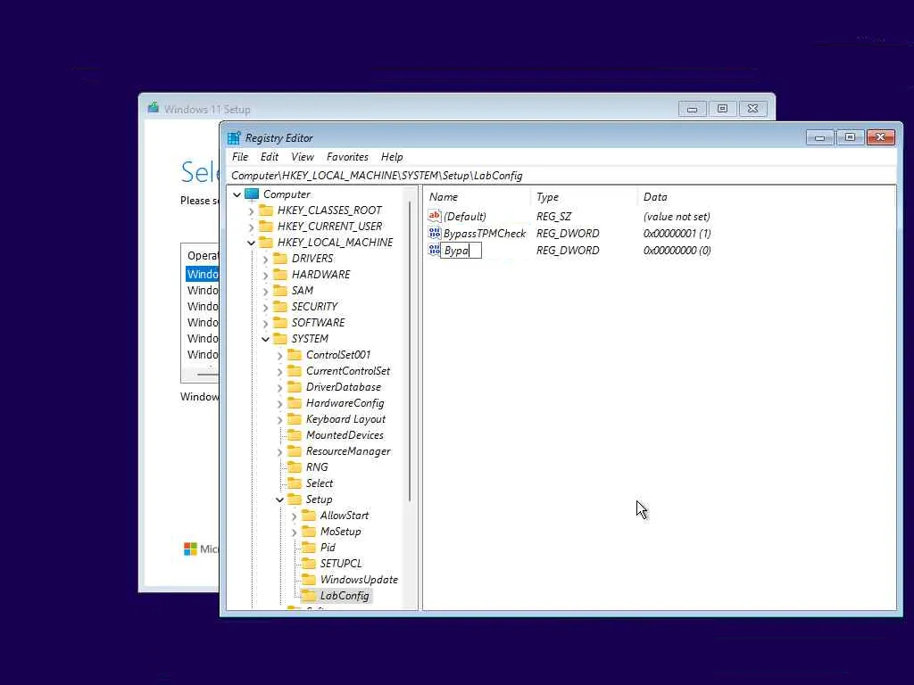The image size is (914, 685).
Task: Select the LabConfig key
Action: tap(345, 595)
